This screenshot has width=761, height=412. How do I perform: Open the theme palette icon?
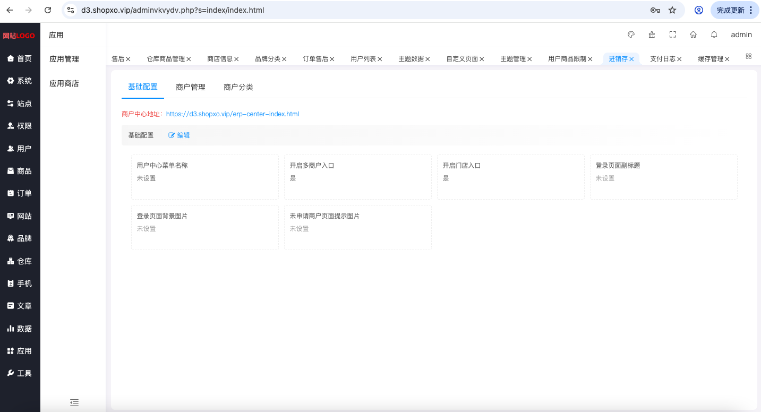pyautogui.click(x=631, y=35)
